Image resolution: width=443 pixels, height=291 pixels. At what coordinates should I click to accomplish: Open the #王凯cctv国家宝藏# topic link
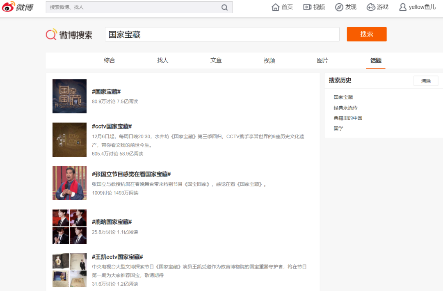(x=117, y=257)
